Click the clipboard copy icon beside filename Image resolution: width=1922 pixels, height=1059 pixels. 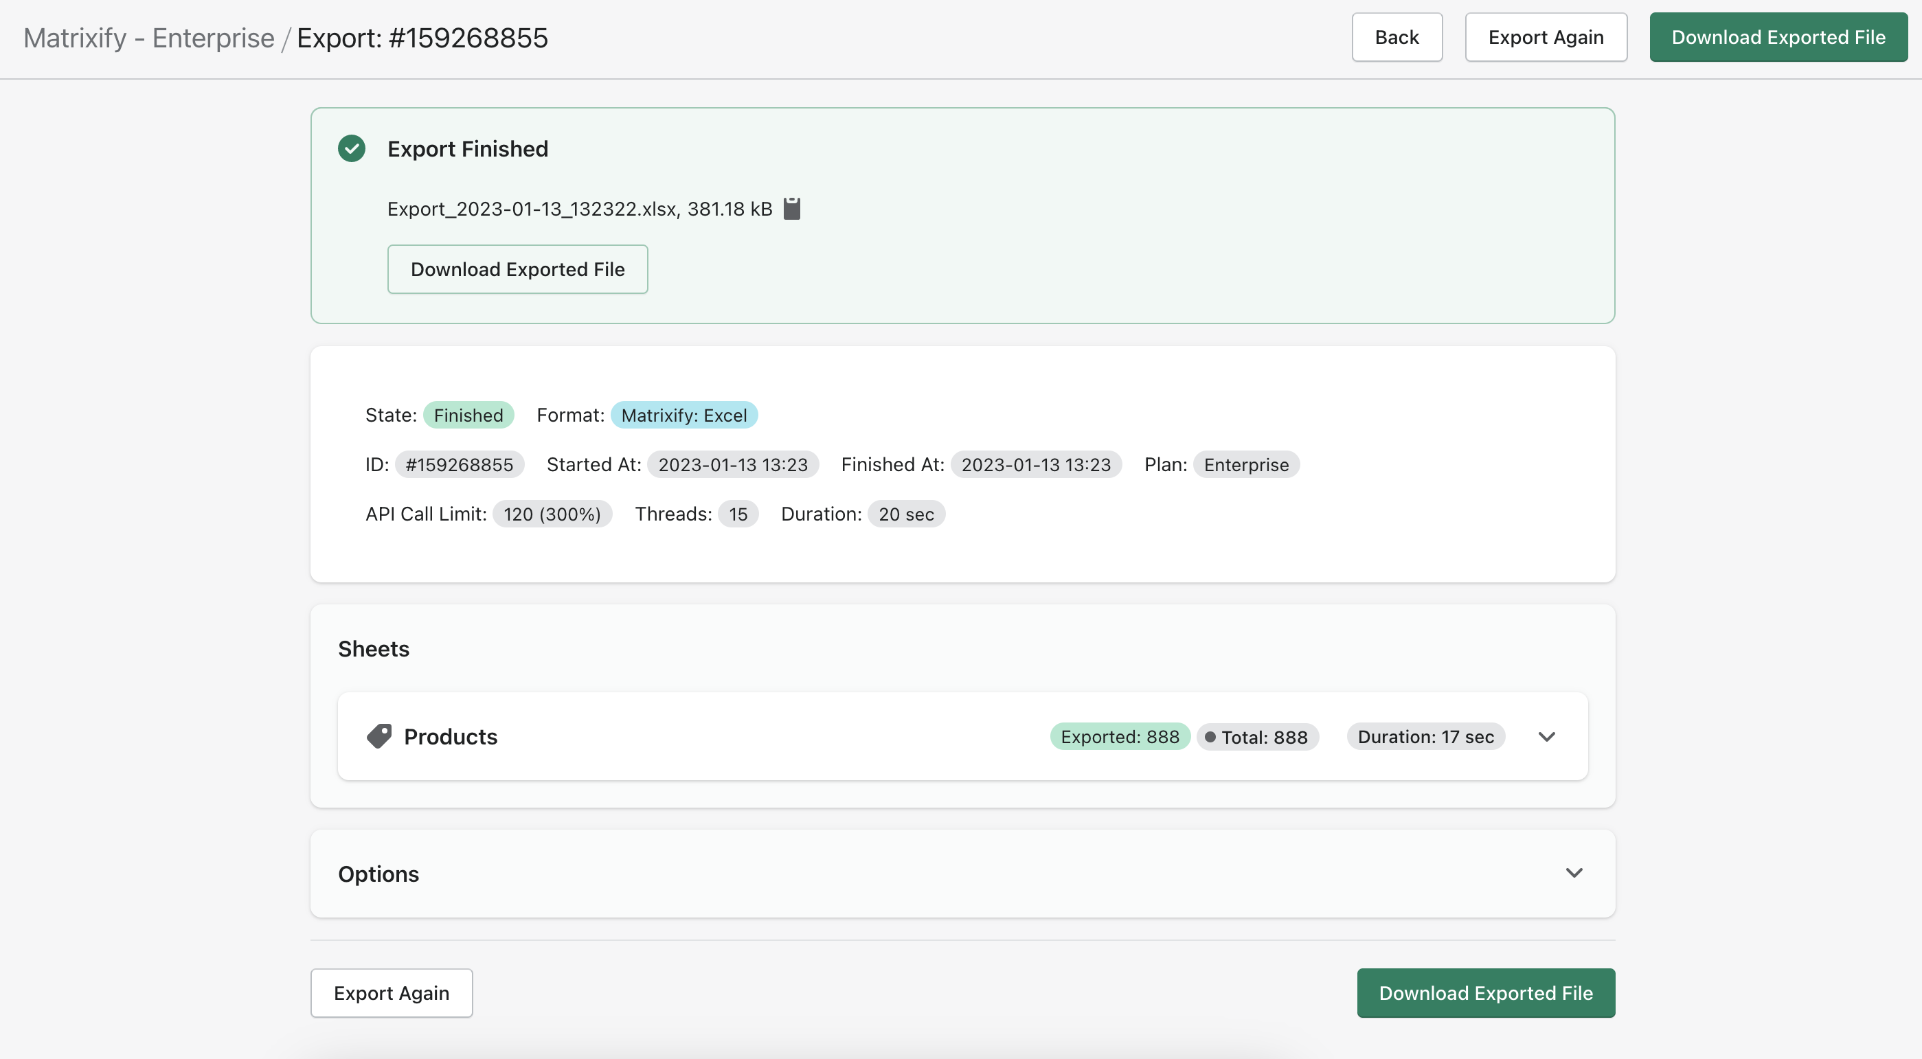click(x=791, y=209)
